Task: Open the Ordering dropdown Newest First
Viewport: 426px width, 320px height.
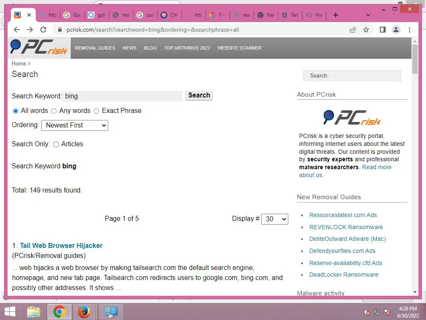Action: tap(74, 125)
